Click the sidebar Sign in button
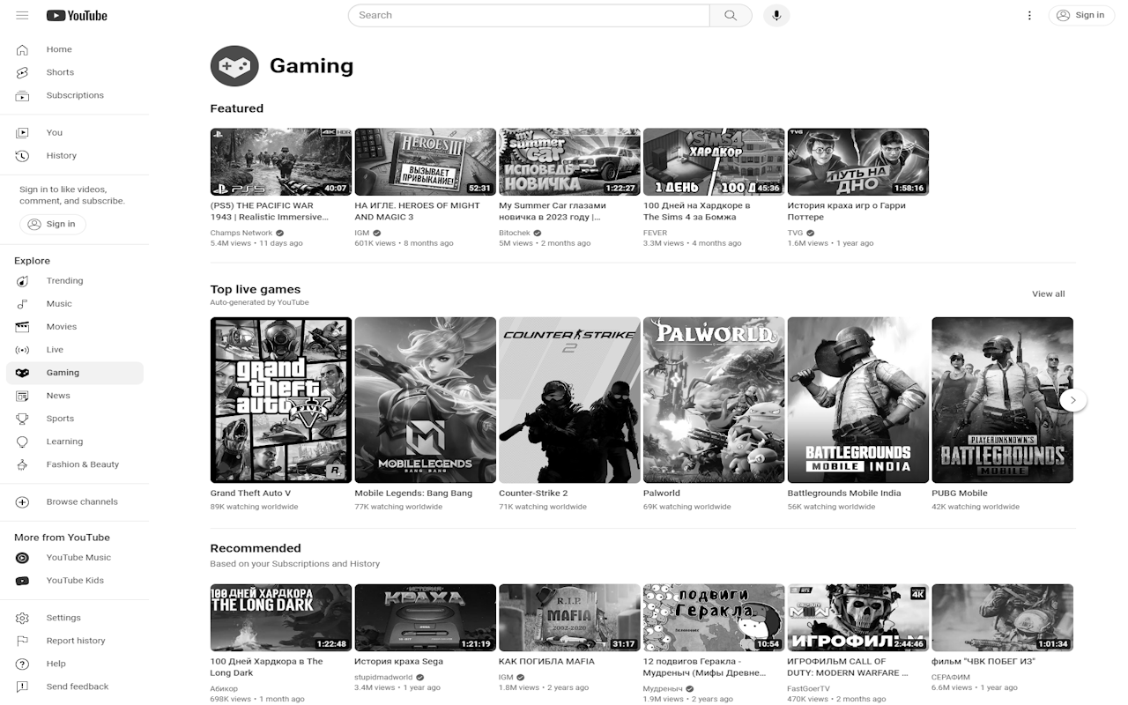 tap(53, 224)
